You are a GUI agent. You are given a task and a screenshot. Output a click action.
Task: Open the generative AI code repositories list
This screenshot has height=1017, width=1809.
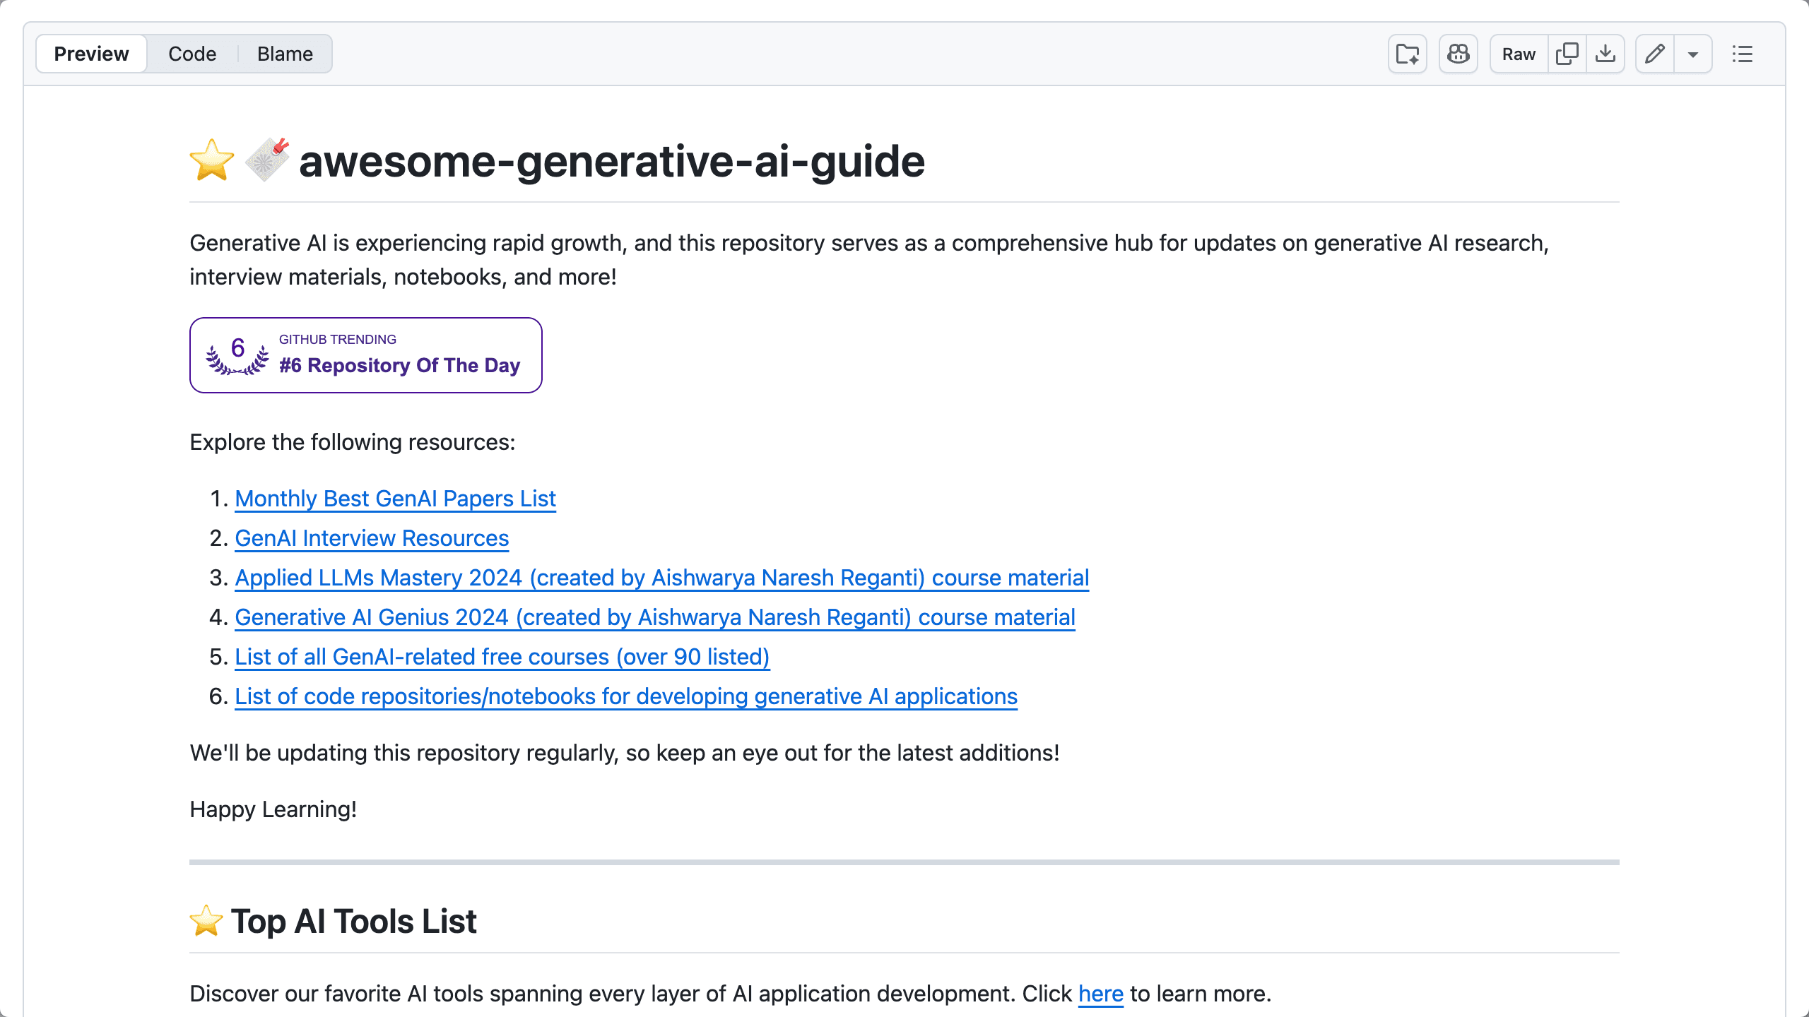tap(625, 696)
